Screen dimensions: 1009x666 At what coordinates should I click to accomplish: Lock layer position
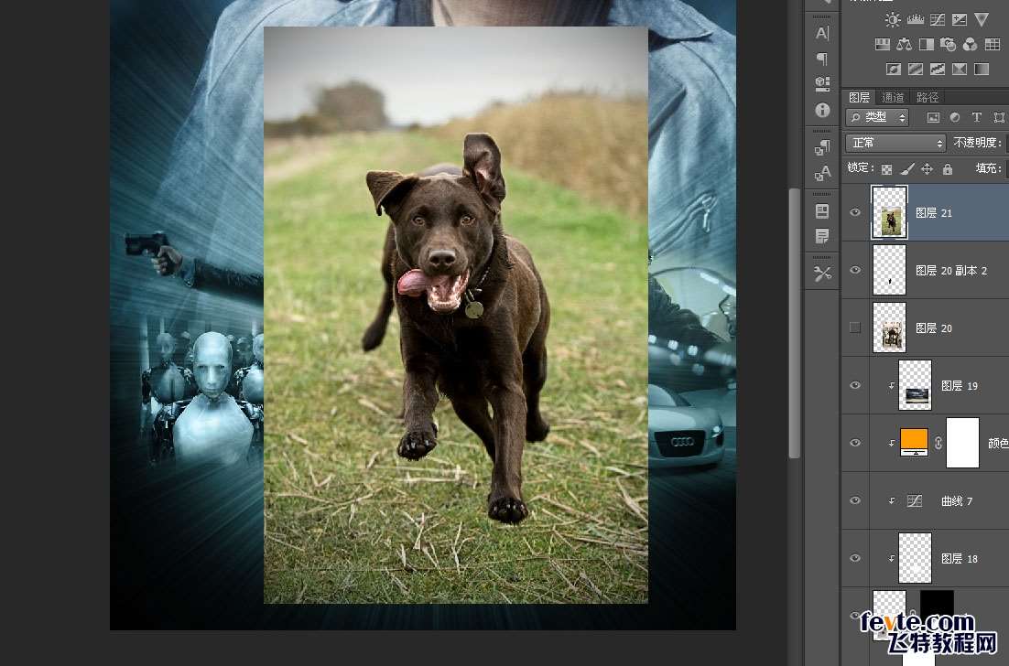point(927,169)
